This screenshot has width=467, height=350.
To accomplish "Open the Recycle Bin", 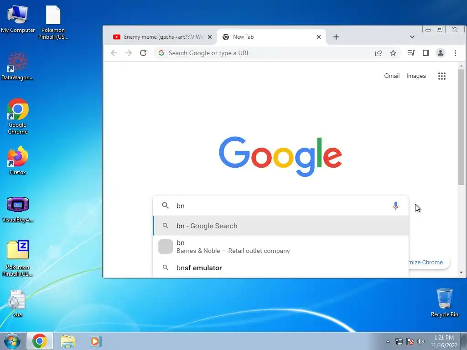I will [444, 303].
